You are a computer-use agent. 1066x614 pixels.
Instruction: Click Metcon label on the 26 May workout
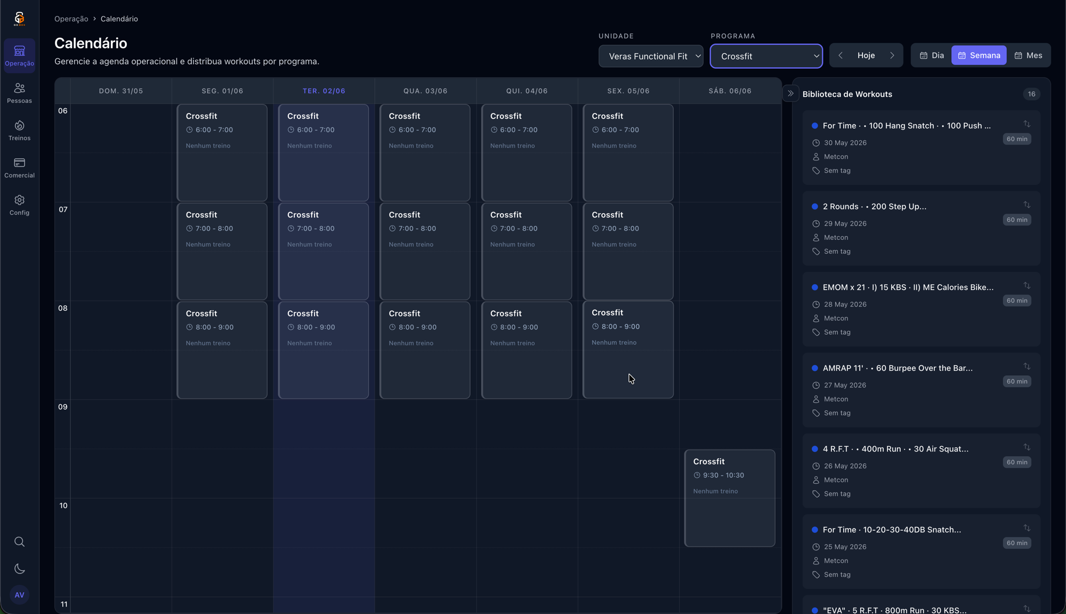[x=836, y=480]
